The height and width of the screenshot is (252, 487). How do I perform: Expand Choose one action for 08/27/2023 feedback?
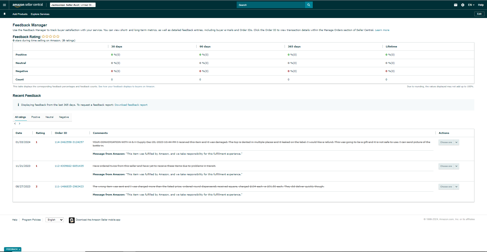[449, 187]
